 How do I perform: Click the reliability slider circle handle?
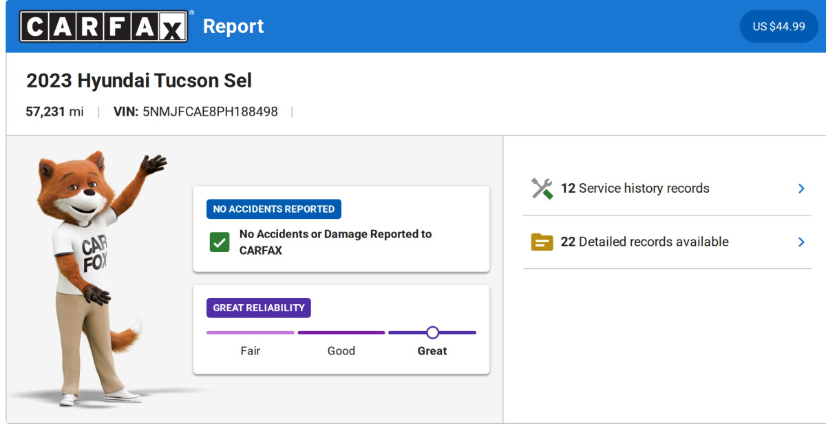(x=432, y=332)
